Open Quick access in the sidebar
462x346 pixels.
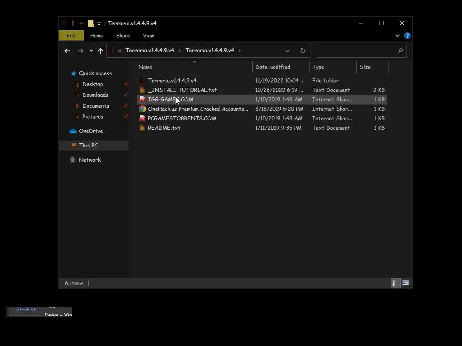click(95, 73)
